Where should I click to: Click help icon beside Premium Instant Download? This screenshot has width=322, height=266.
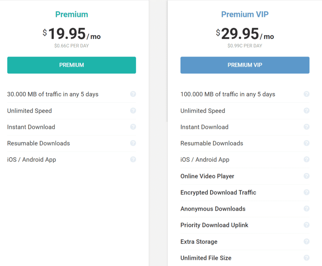pyautogui.click(x=133, y=127)
